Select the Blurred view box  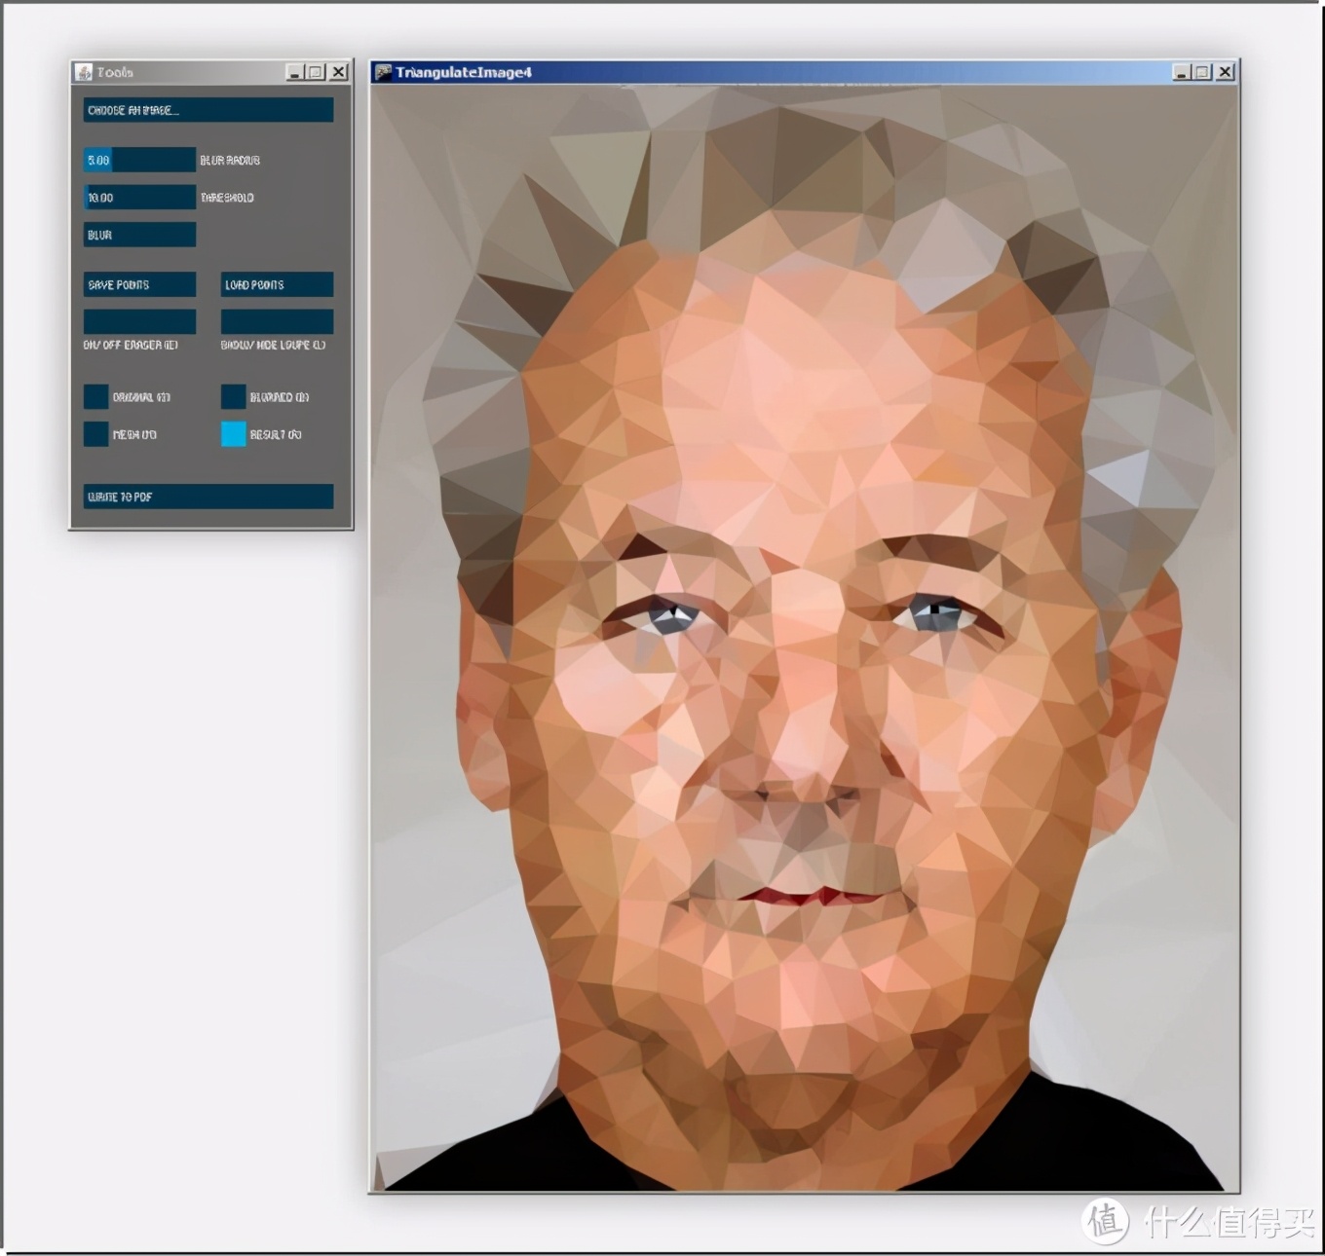pyautogui.click(x=233, y=396)
